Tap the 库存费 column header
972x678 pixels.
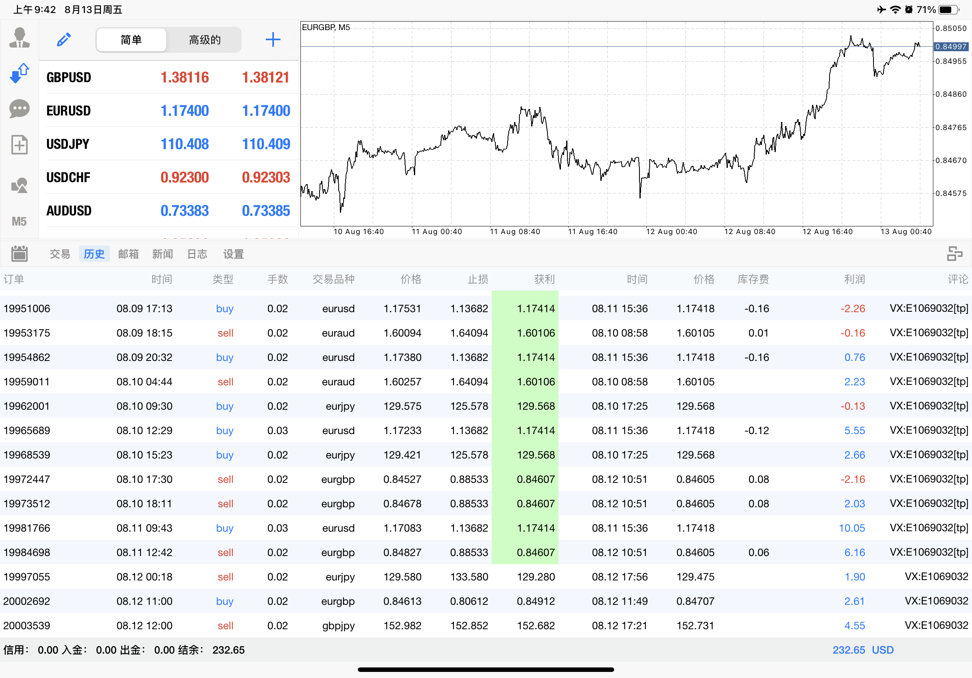(753, 279)
